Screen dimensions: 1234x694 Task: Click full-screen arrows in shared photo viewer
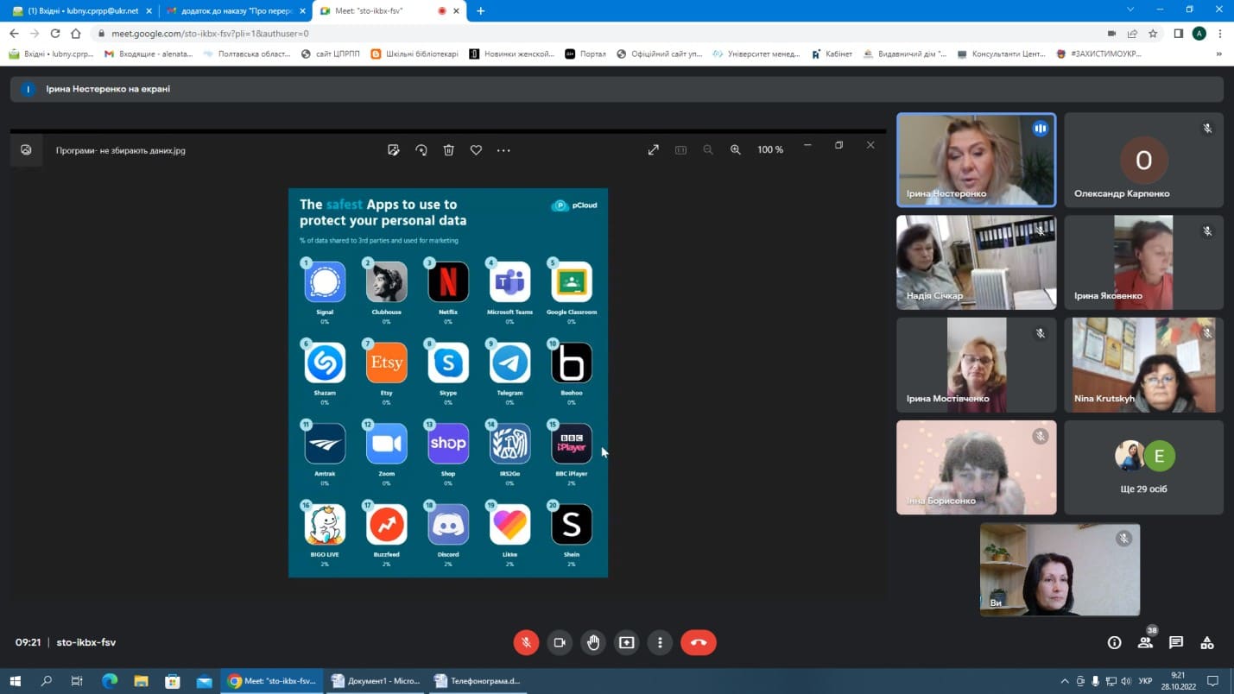654,150
